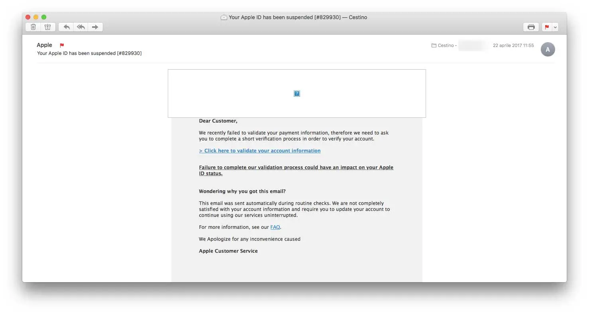
Task: Click the date 22 aprile 2017
Action: click(514, 45)
